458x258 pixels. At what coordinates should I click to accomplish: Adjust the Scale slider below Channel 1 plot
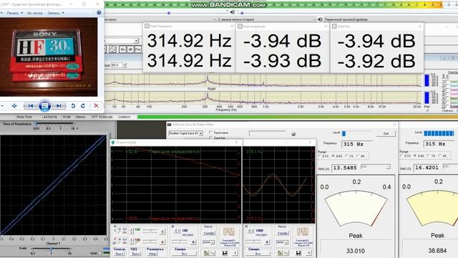coord(52,249)
